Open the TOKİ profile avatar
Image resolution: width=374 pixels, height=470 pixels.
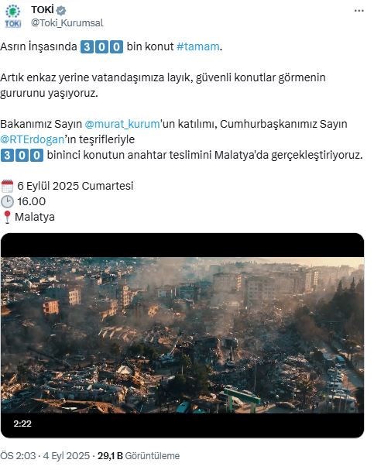(x=13, y=17)
